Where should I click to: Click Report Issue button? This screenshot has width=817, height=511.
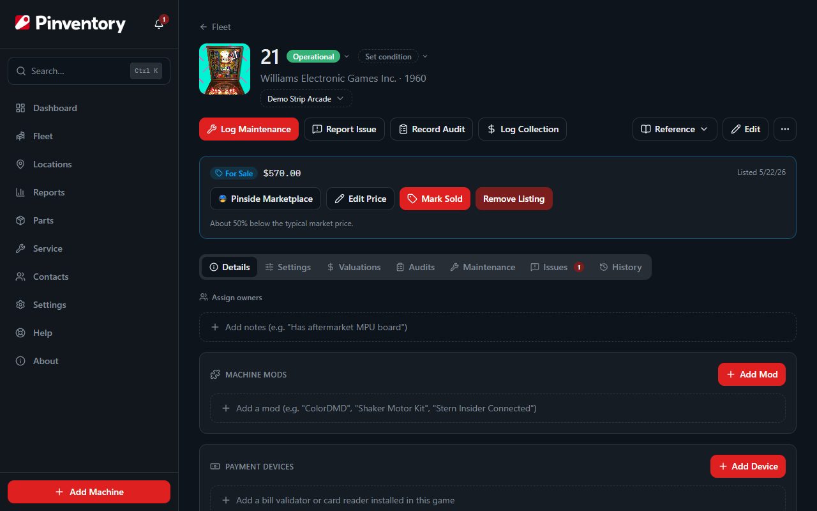[x=344, y=129]
